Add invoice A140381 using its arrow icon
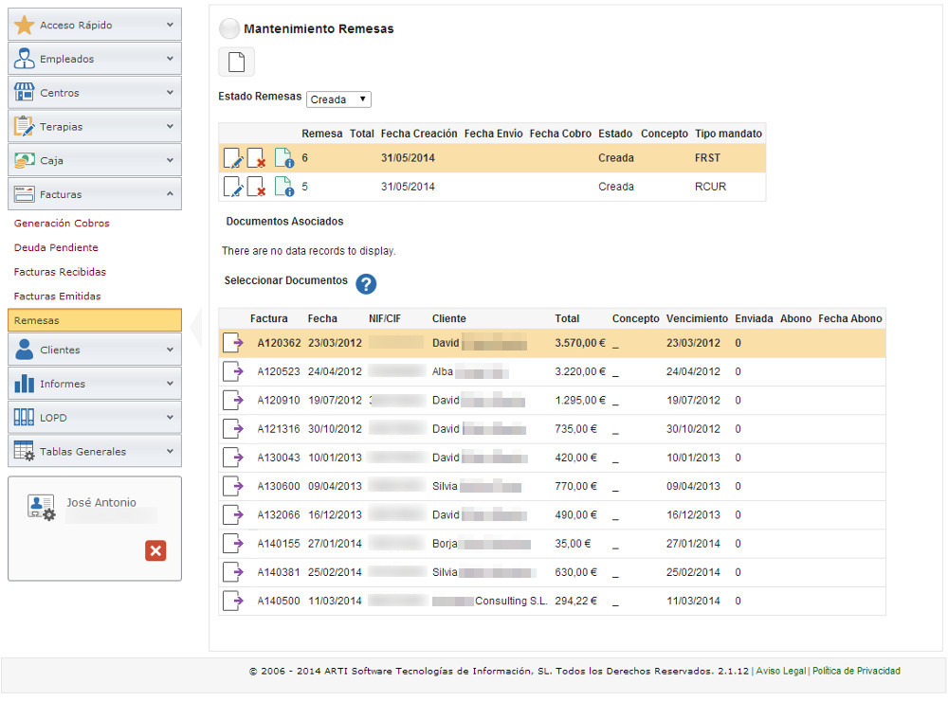Screen dimensions: 948x701 coord(233,572)
